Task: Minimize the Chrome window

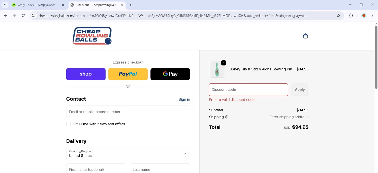Action: pos(350,5)
